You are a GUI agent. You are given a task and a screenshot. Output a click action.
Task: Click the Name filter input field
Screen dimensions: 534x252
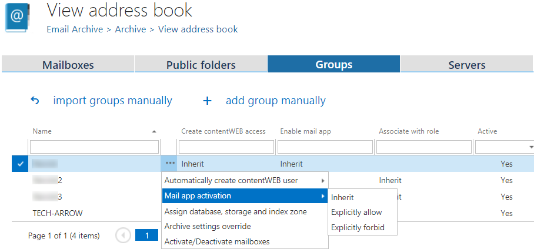pyautogui.click(x=95, y=147)
